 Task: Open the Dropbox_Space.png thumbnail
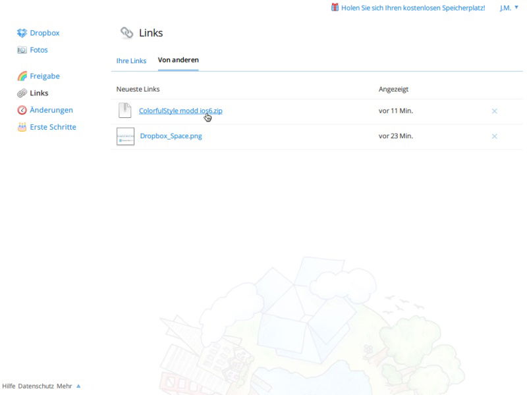tap(125, 136)
